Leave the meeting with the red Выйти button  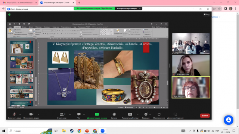tap(205, 116)
